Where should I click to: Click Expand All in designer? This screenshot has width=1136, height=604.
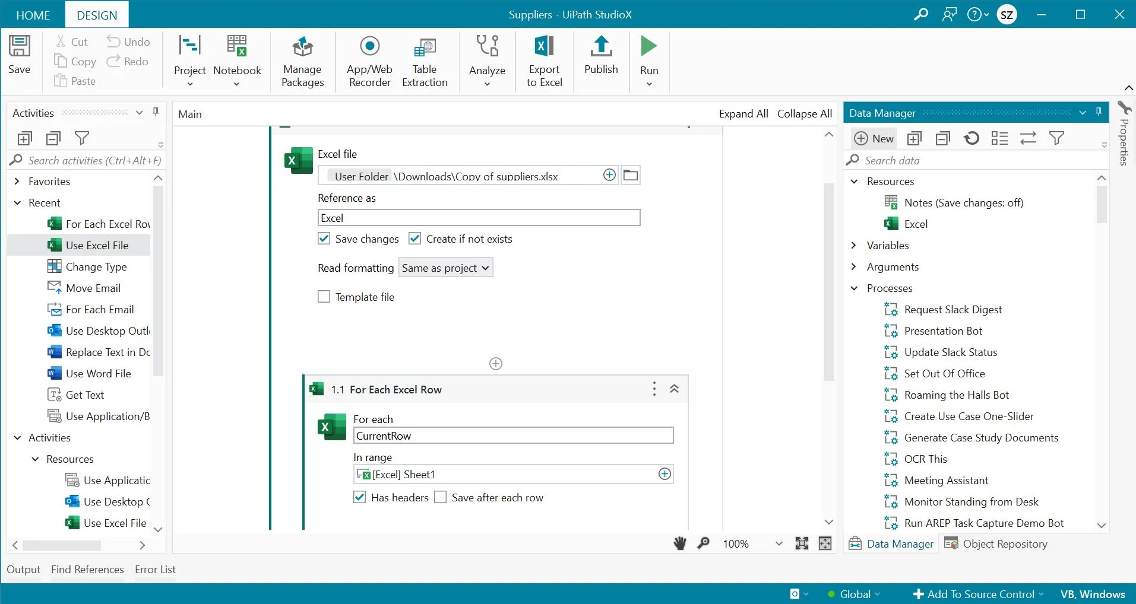click(x=743, y=114)
